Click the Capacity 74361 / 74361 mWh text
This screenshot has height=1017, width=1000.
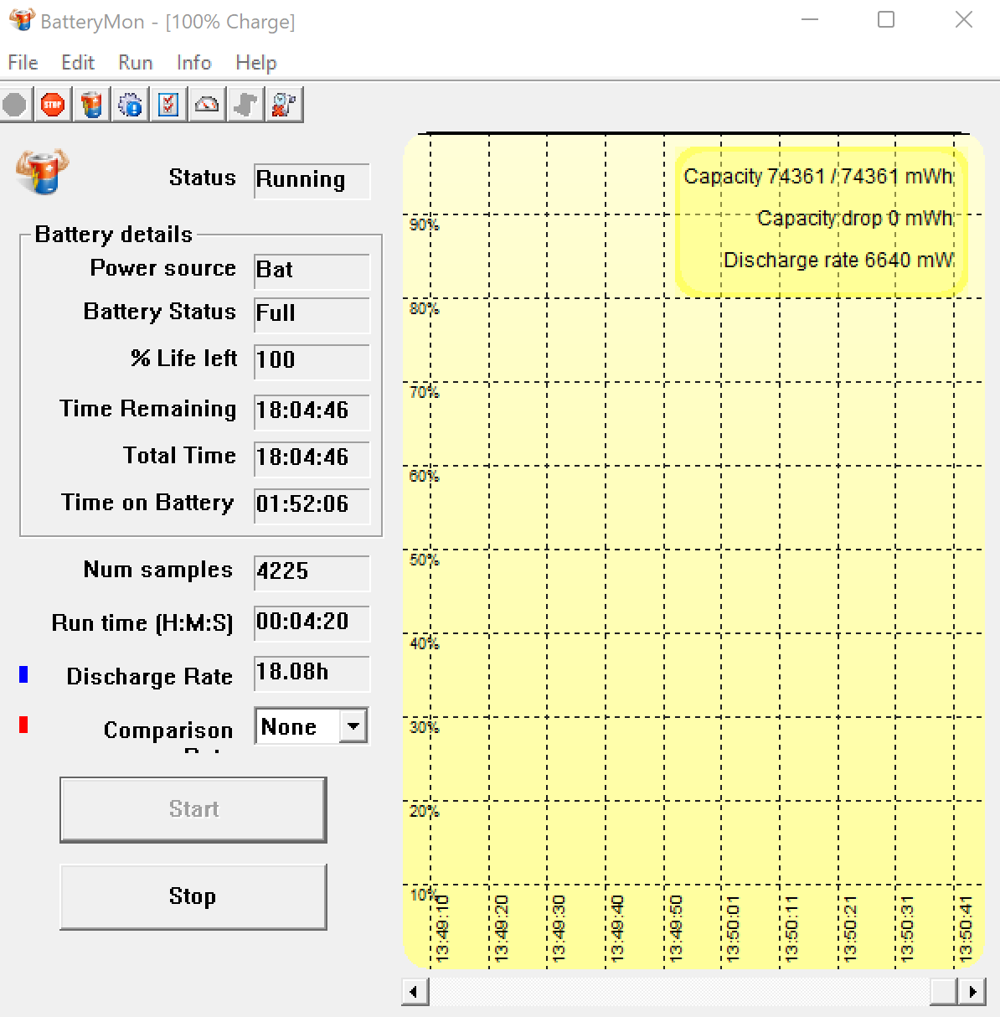[818, 177]
